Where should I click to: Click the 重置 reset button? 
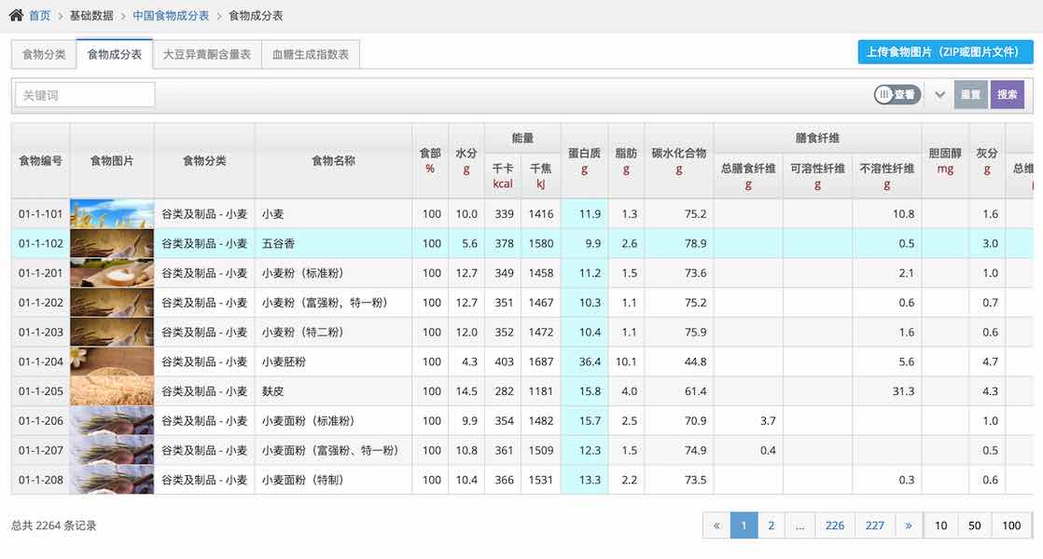point(971,94)
